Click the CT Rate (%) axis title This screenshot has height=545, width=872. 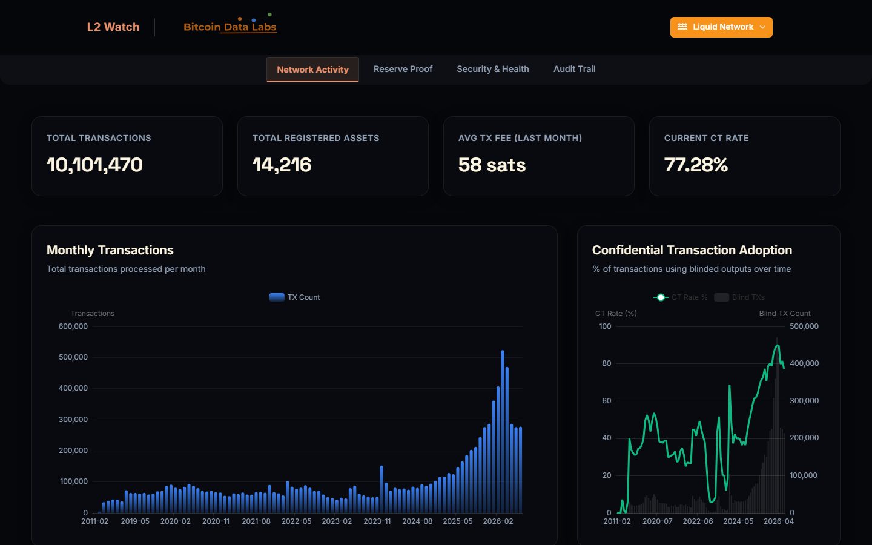click(616, 314)
